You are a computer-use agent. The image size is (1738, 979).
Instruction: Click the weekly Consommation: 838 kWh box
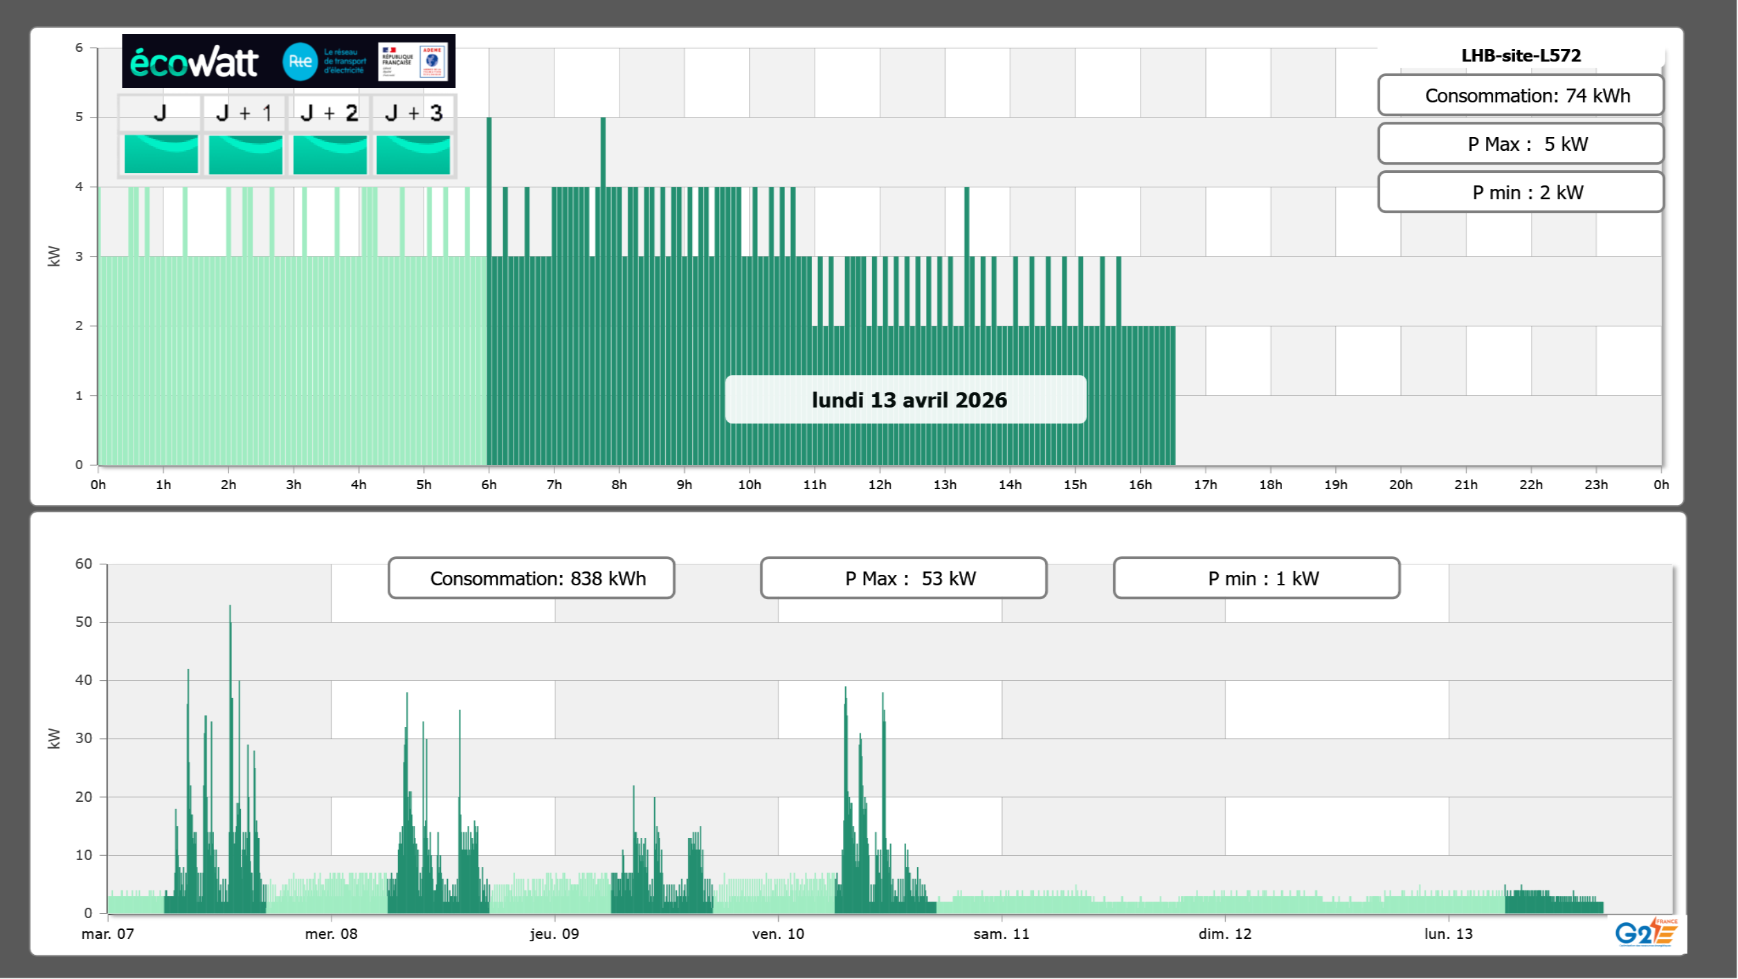pos(531,578)
